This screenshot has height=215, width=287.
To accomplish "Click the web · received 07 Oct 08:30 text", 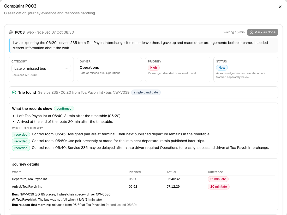I will click(50, 32).
